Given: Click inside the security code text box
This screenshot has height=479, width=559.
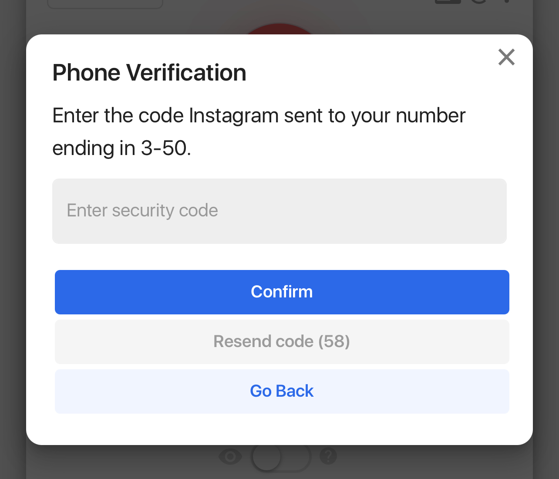Looking at the screenshot, I should [x=279, y=211].
